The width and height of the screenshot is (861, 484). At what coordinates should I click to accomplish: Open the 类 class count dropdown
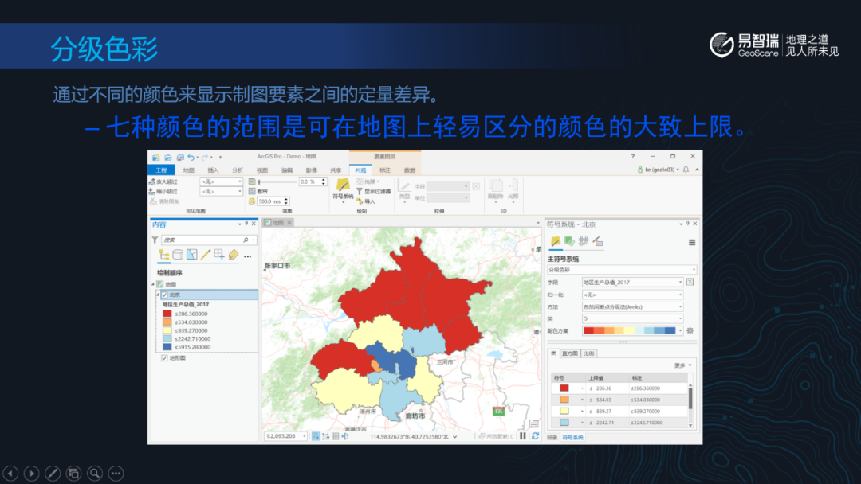click(x=632, y=318)
